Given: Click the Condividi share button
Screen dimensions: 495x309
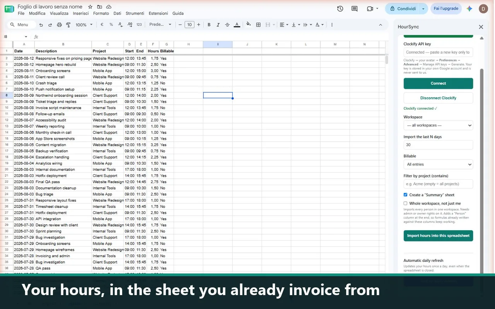Looking at the screenshot, I should pyautogui.click(x=403, y=8).
